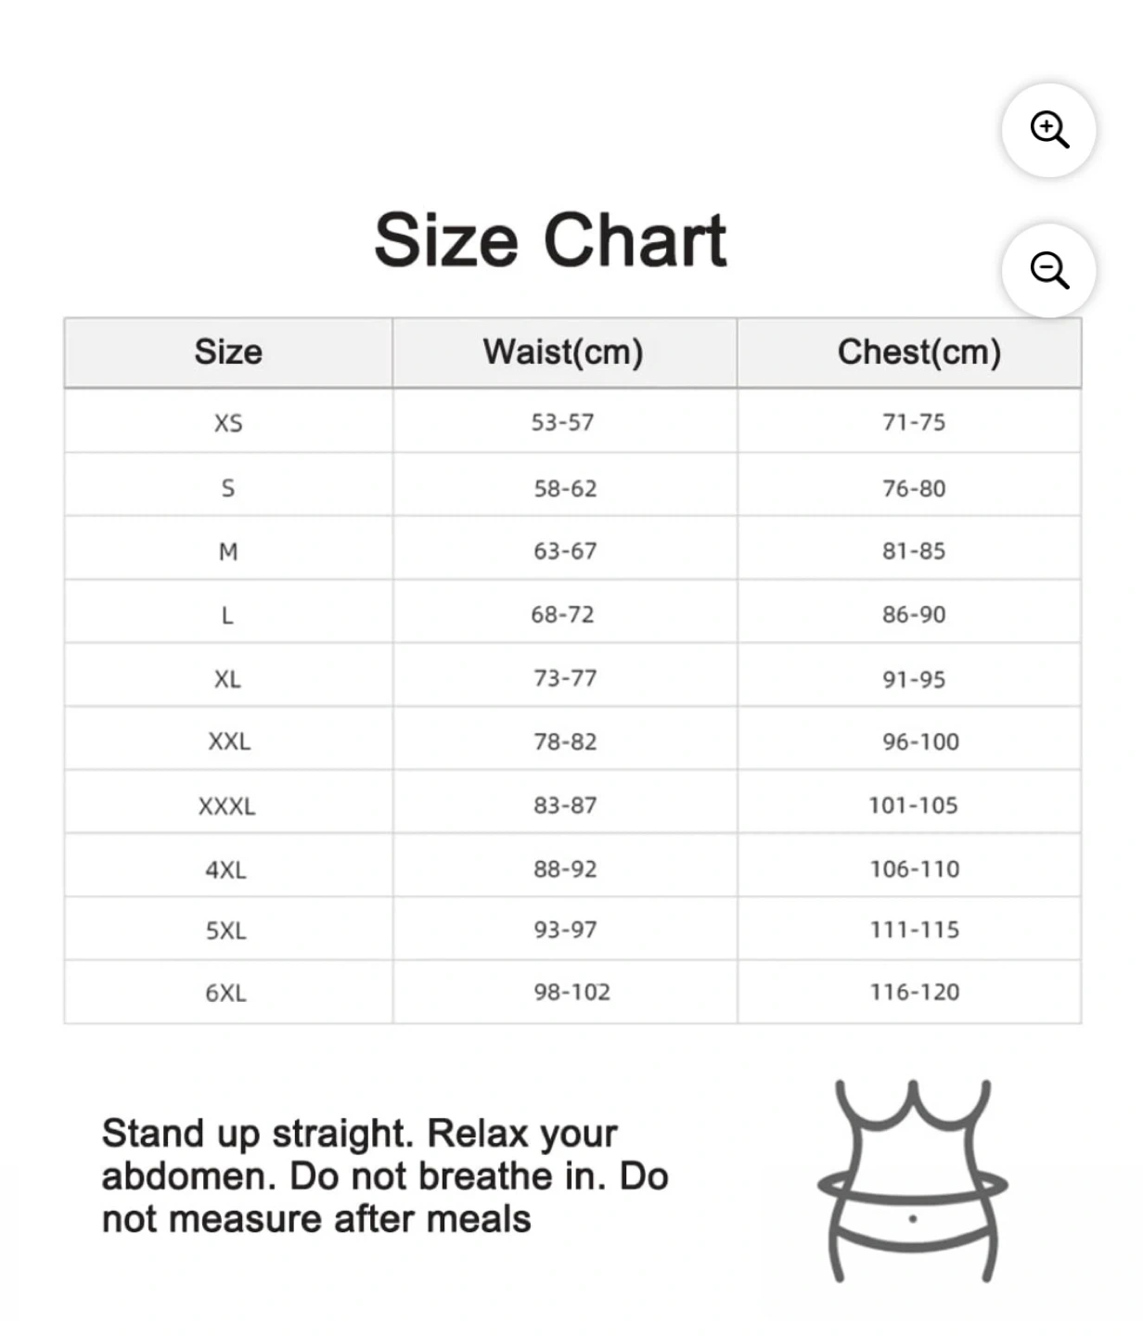Click chest value 111-115 for size 5XL

[x=915, y=930]
